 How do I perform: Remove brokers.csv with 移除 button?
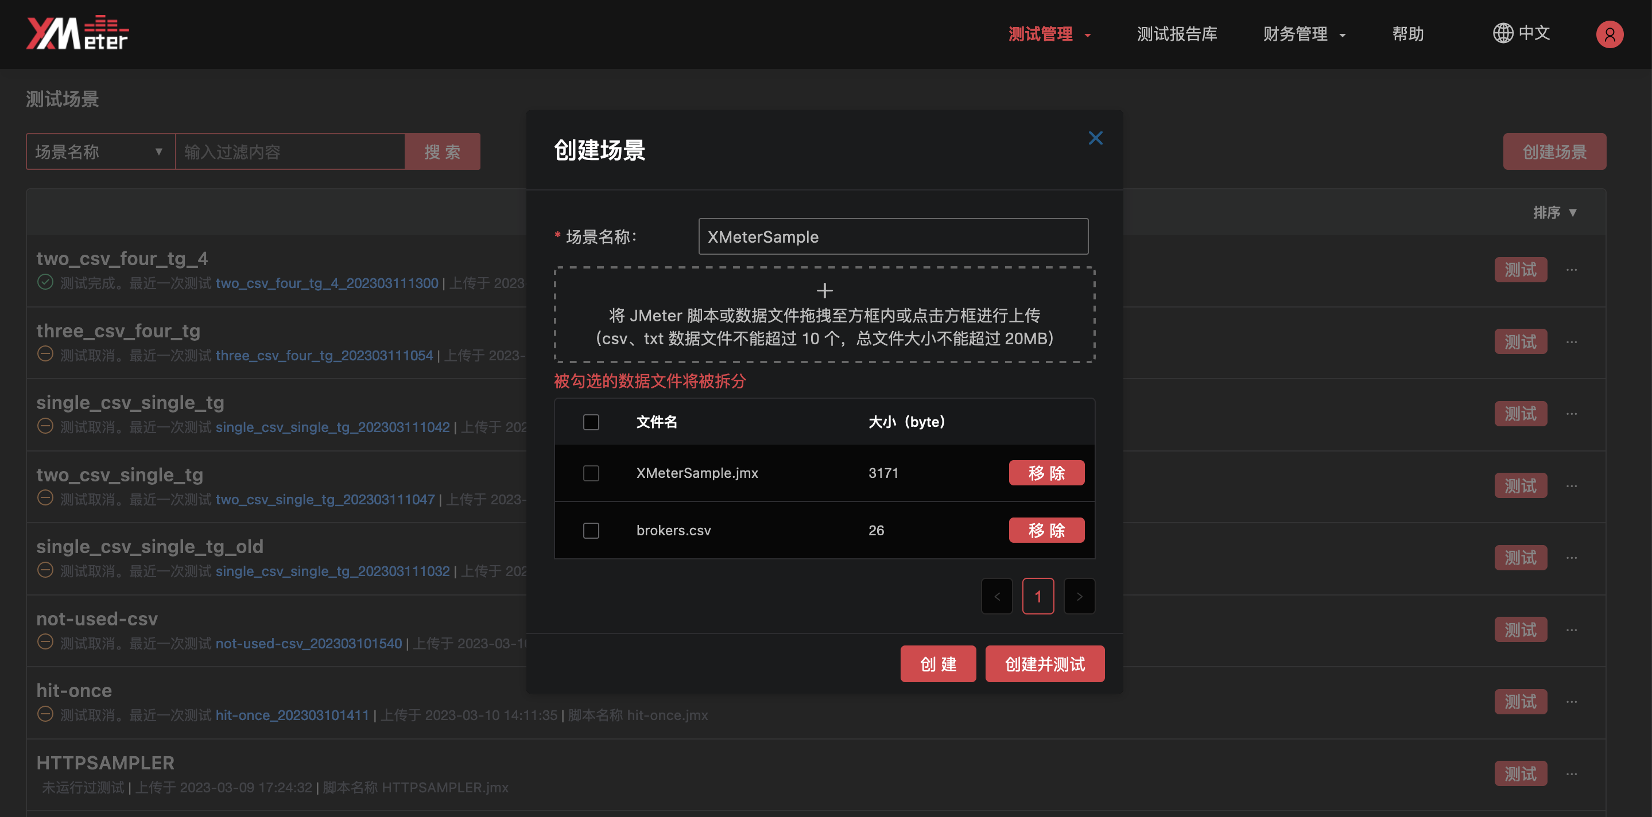[x=1046, y=531]
